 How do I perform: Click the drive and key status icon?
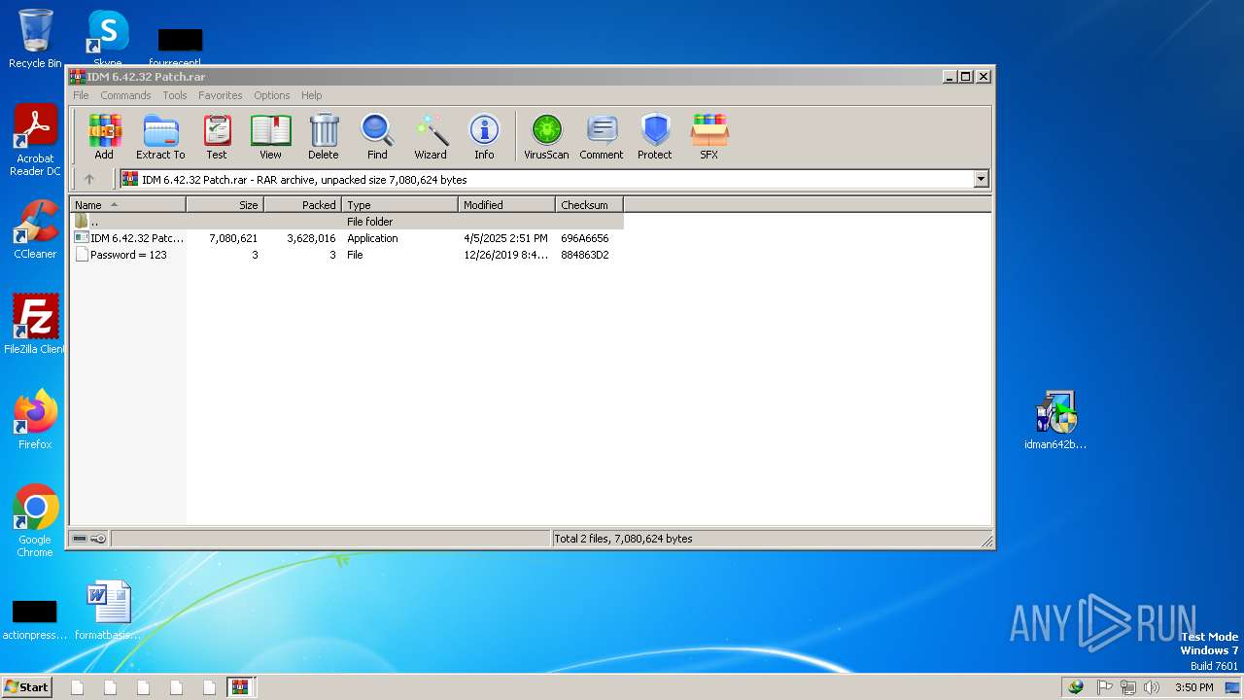pyautogui.click(x=89, y=539)
